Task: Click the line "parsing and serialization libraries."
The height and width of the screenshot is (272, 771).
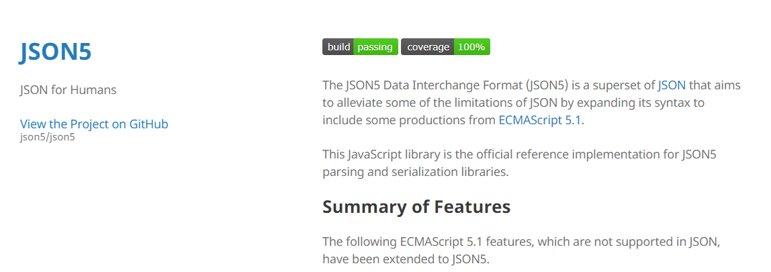Action: click(415, 172)
